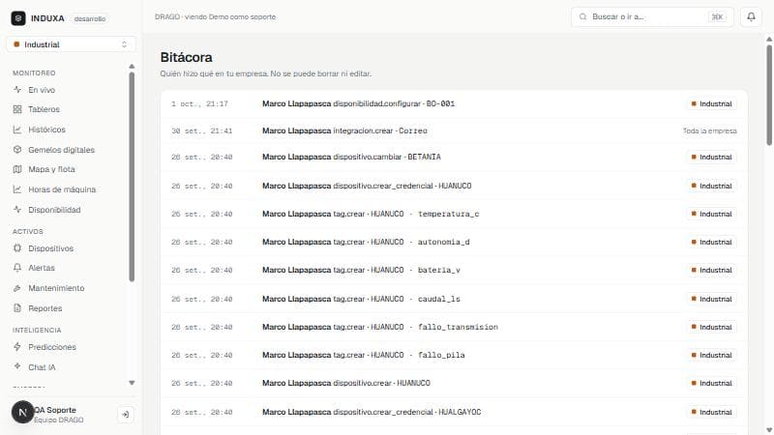This screenshot has height=435, width=774.
Task: Select the dispositivo.crear HUANUCO entry
Action: (x=454, y=383)
